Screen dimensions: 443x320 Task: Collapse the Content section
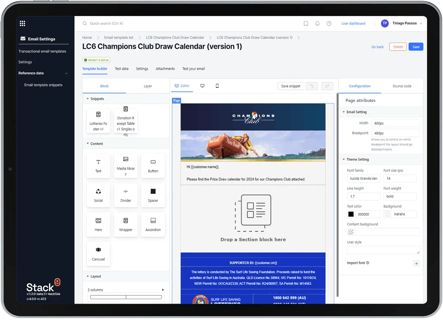[88, 144]
